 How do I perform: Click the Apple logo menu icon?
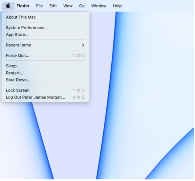click(x=8, y=6)
